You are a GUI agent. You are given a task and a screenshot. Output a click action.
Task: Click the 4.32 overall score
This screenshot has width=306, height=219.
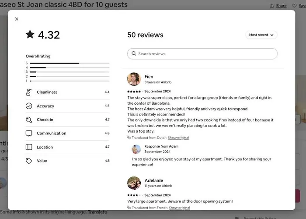point(49,35)
